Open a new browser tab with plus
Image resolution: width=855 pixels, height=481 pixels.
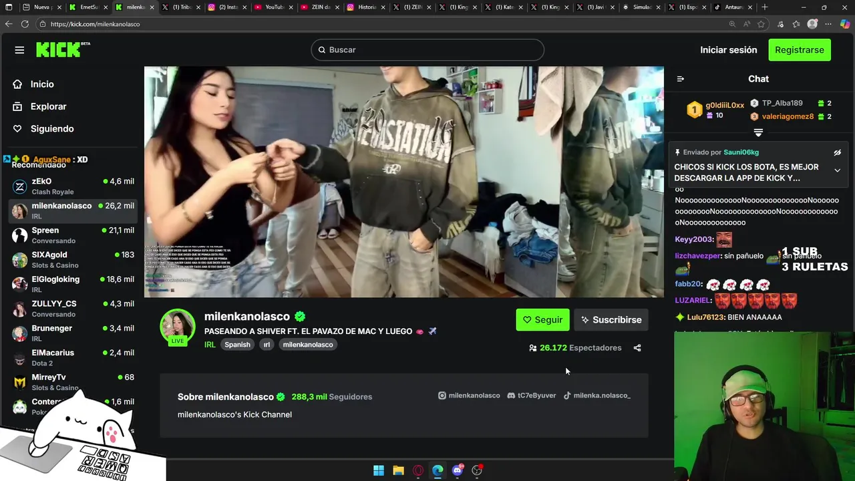(x=765, y=7)
